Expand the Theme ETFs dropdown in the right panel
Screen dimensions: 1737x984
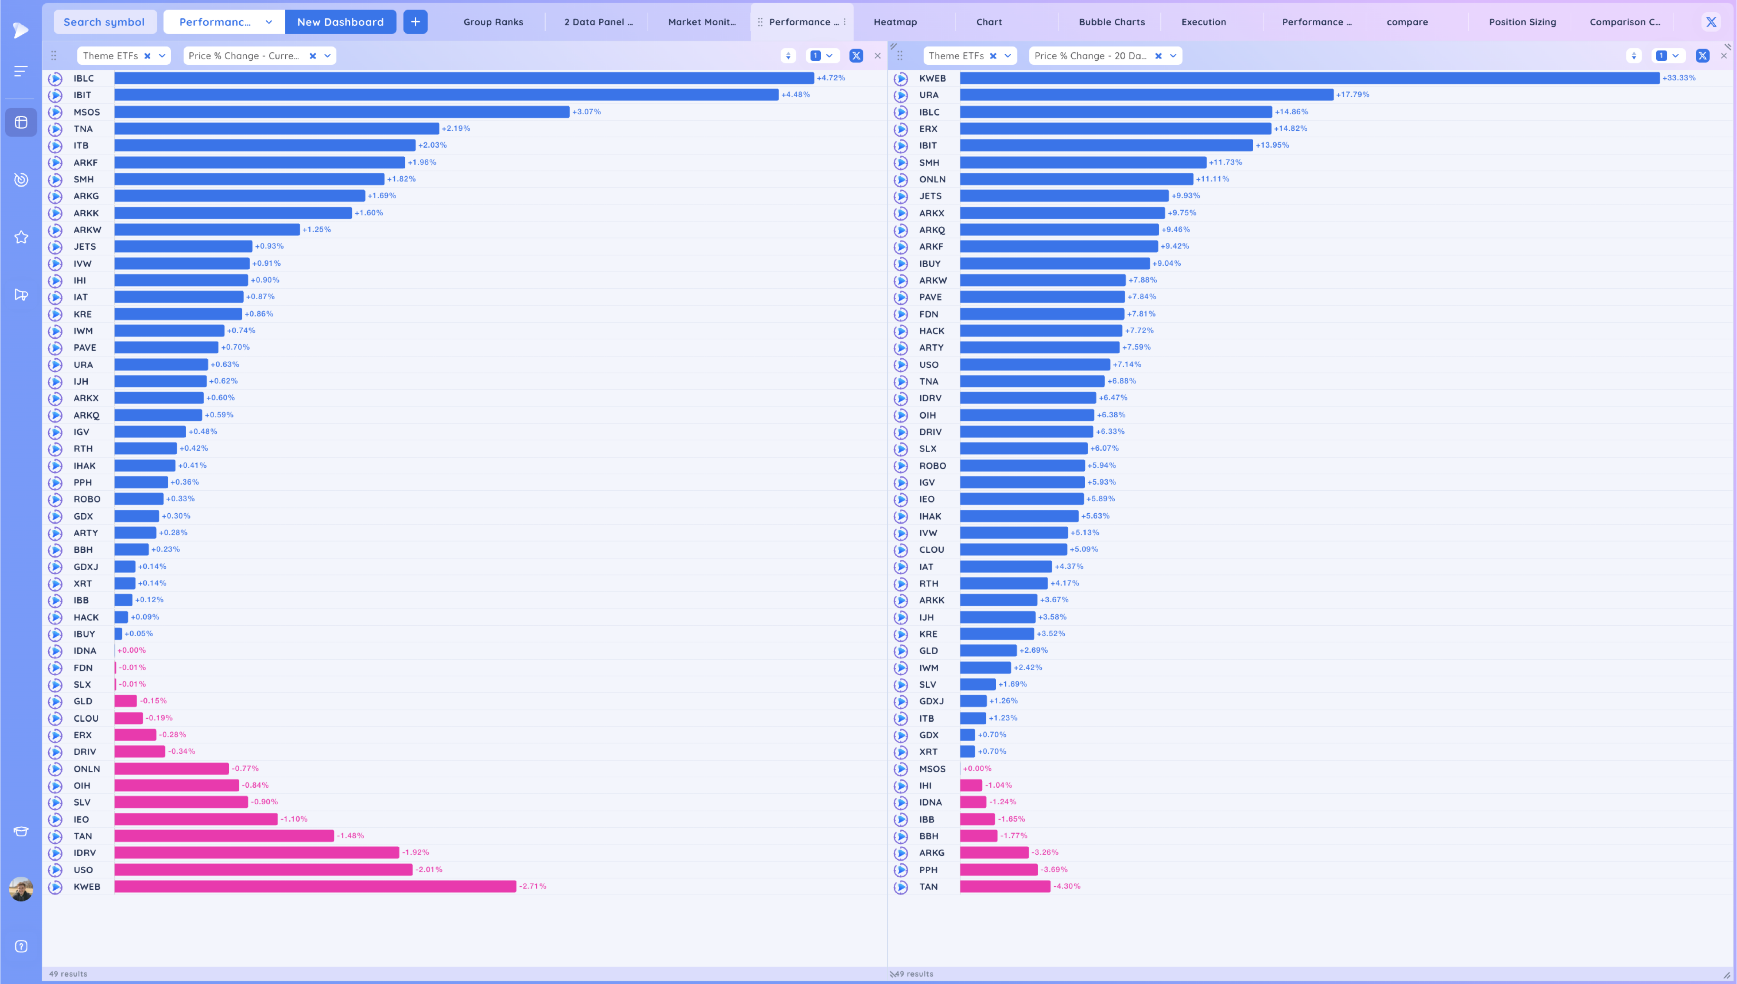pos(1007,56)
